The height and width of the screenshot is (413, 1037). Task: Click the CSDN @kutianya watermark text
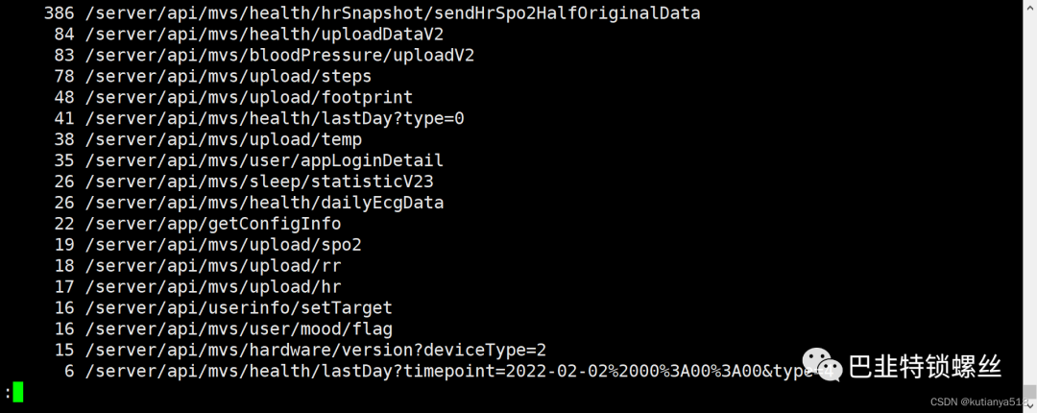coord(980,401)
